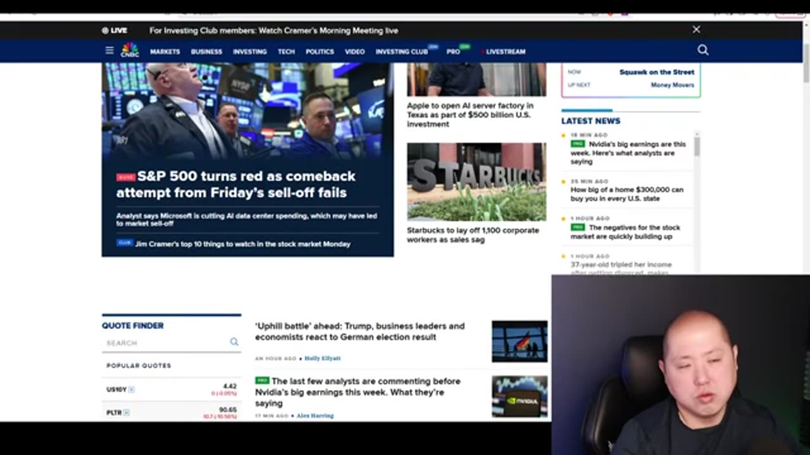Screen dimensions: 810x455
Task: Open the PRO menu item
Action: [453, 52]
